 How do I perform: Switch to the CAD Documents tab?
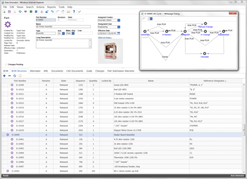click(74, 71)
